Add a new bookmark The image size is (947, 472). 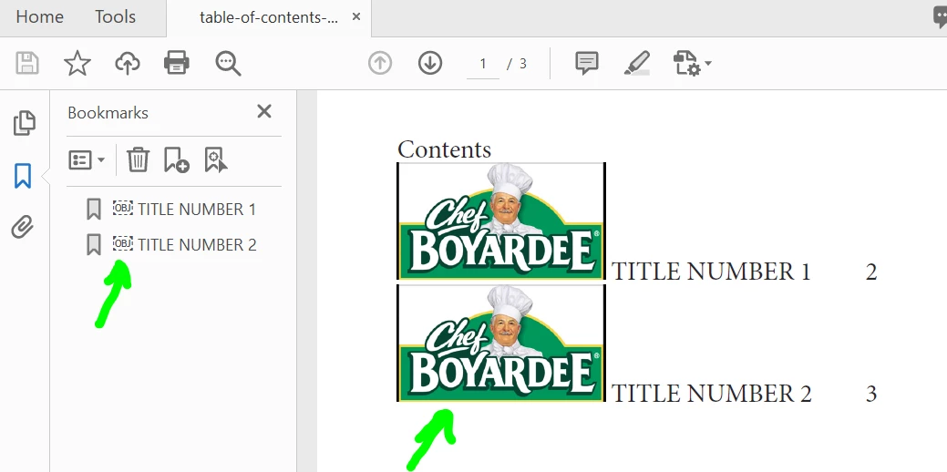176,160
